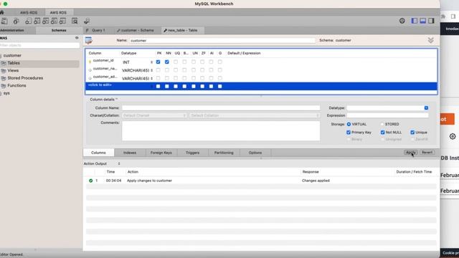Open the Default Charset dropdown

tap(155, 115)
